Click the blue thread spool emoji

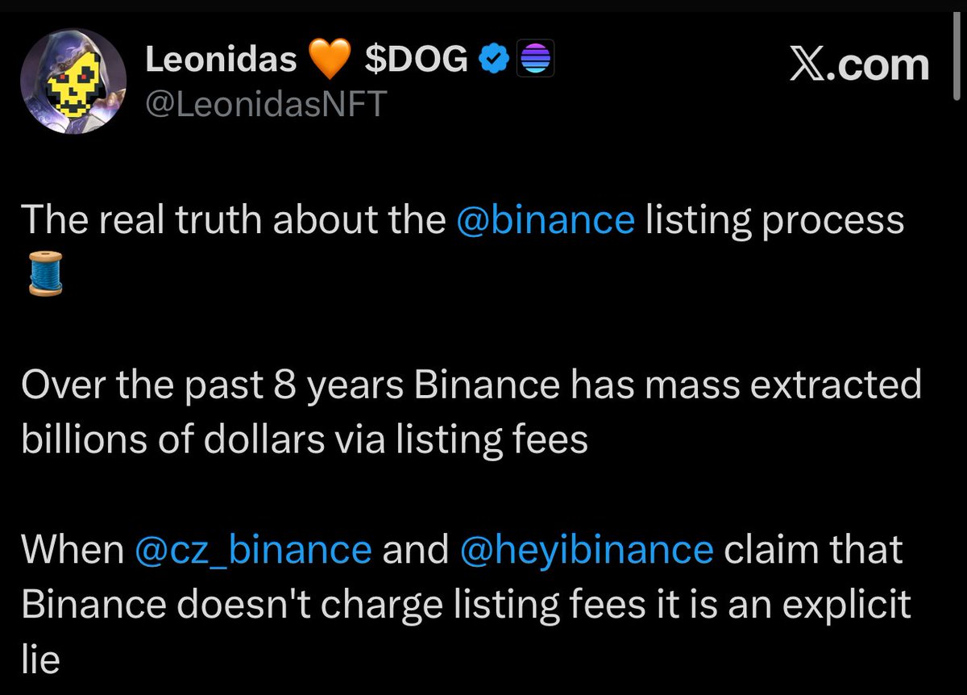click(x=42, y=273)
